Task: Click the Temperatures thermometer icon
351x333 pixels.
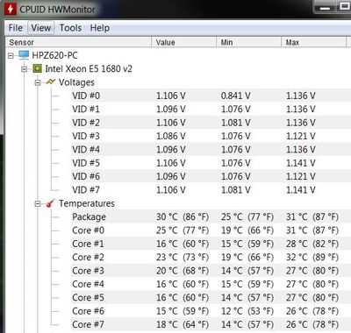Action: pyautogui.click(x=51, y=203)
